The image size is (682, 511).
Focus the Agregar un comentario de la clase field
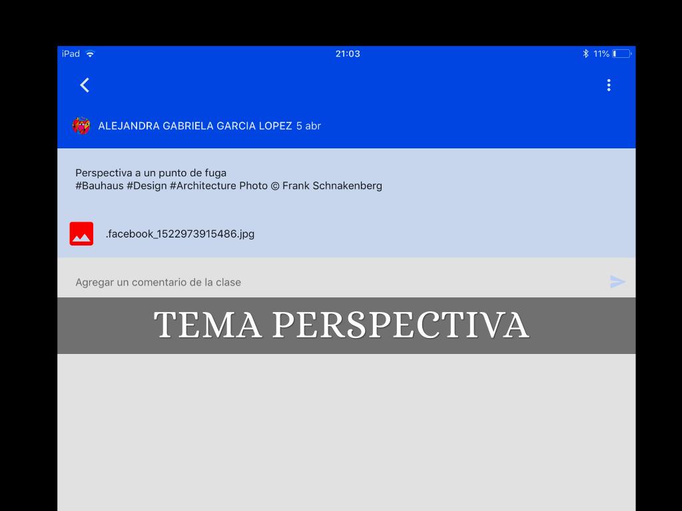tap(333, 282)
